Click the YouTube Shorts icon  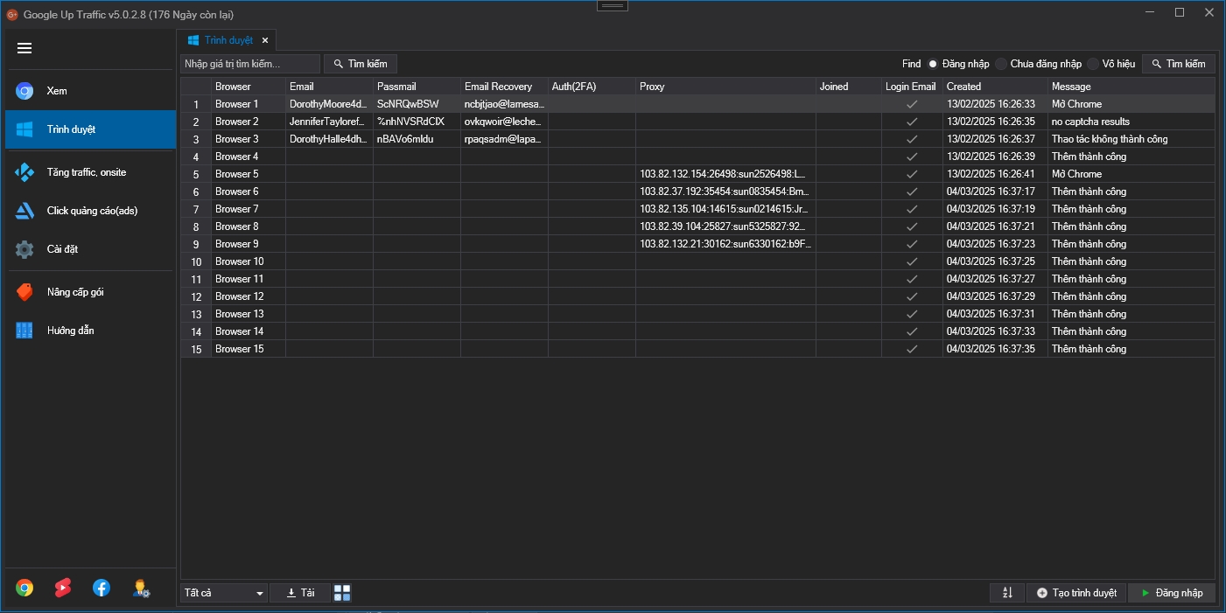coord(63,588)
